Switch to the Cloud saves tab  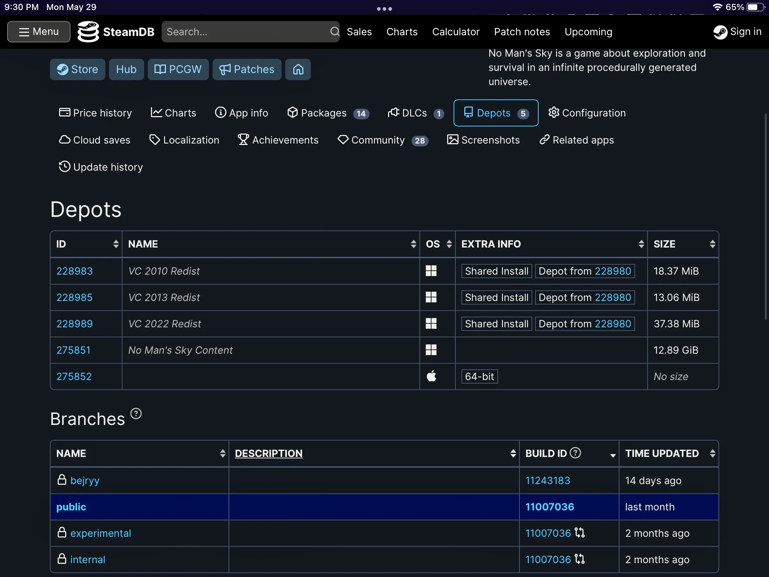94,140
